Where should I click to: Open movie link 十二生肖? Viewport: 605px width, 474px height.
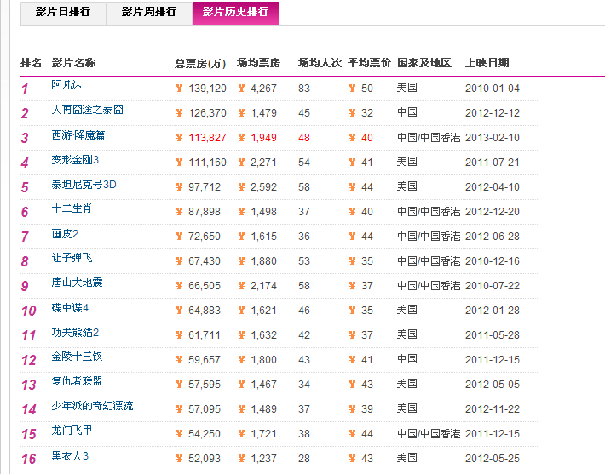tap(72, 208)
